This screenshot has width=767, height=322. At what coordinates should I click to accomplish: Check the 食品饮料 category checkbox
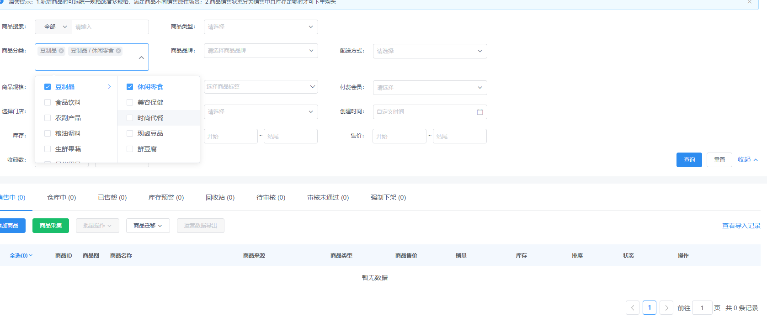tap(48, 102)
